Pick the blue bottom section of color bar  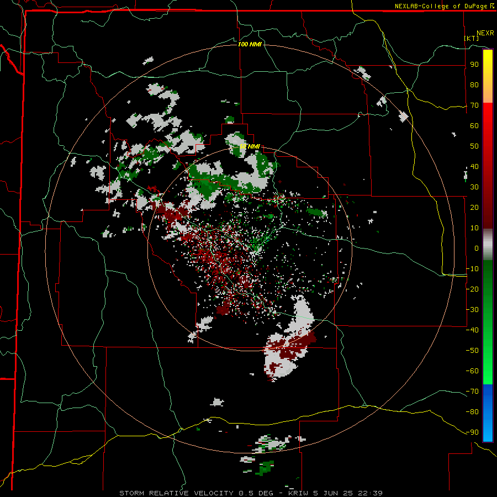(x=488, y=413)
